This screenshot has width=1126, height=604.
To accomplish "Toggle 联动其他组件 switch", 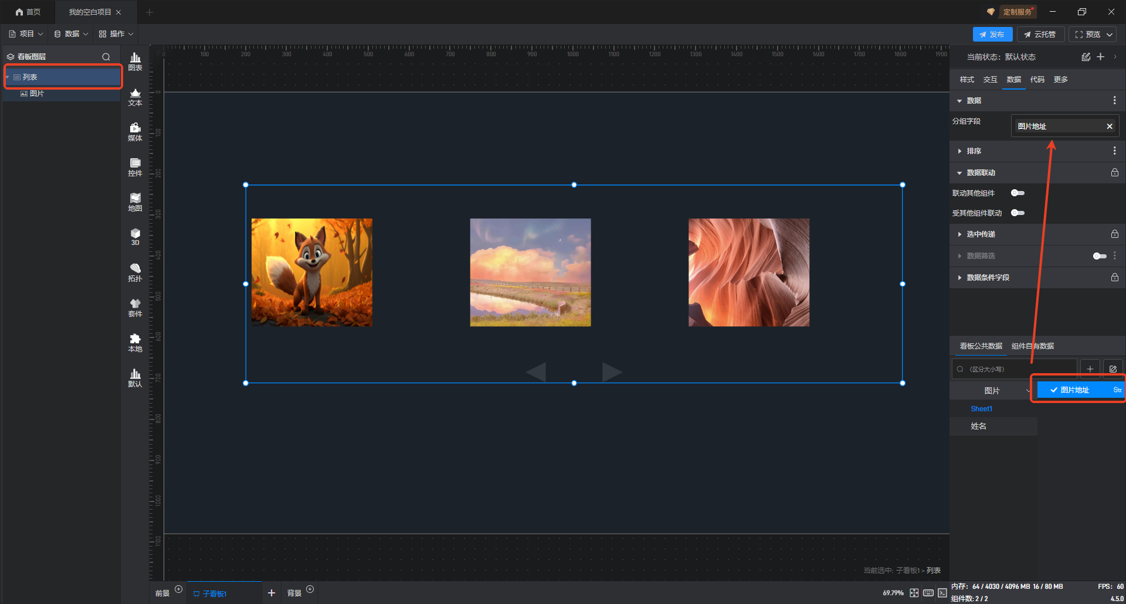I will 1018,193.
